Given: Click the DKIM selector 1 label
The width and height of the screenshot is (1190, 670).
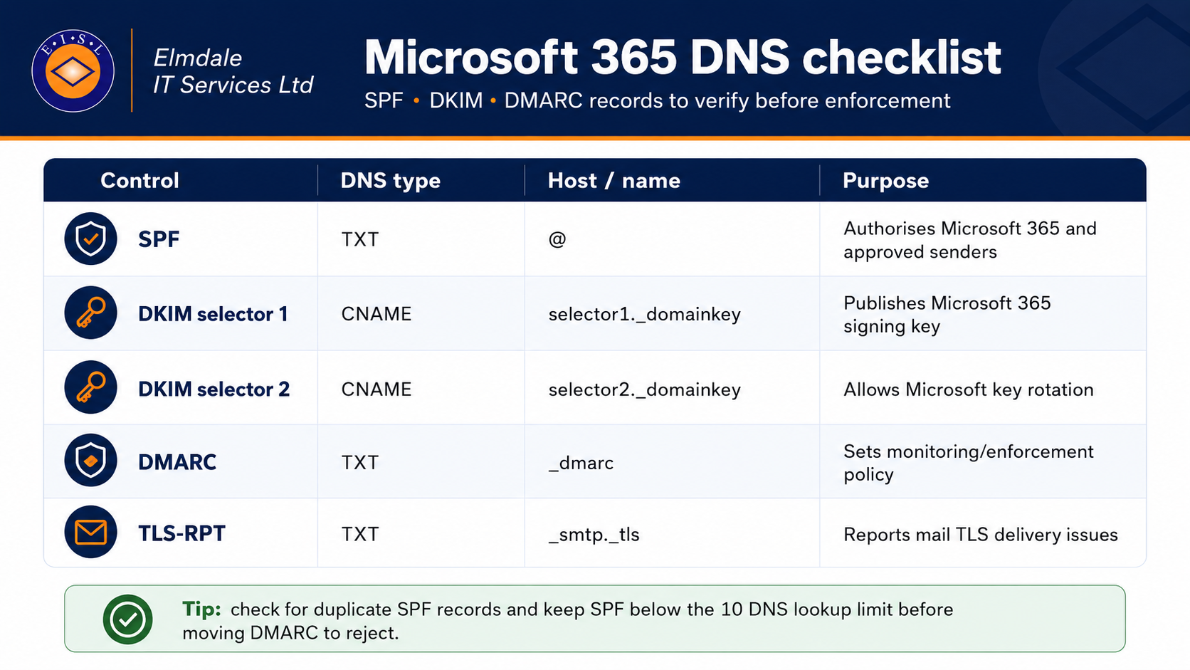Looking at the screenshot, I should pyautogui.click(x=213, y=314).
